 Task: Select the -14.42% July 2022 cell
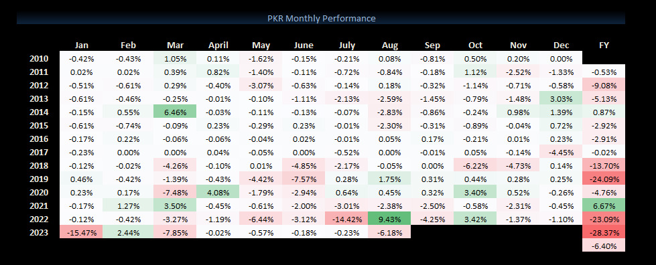coord(346,219)
